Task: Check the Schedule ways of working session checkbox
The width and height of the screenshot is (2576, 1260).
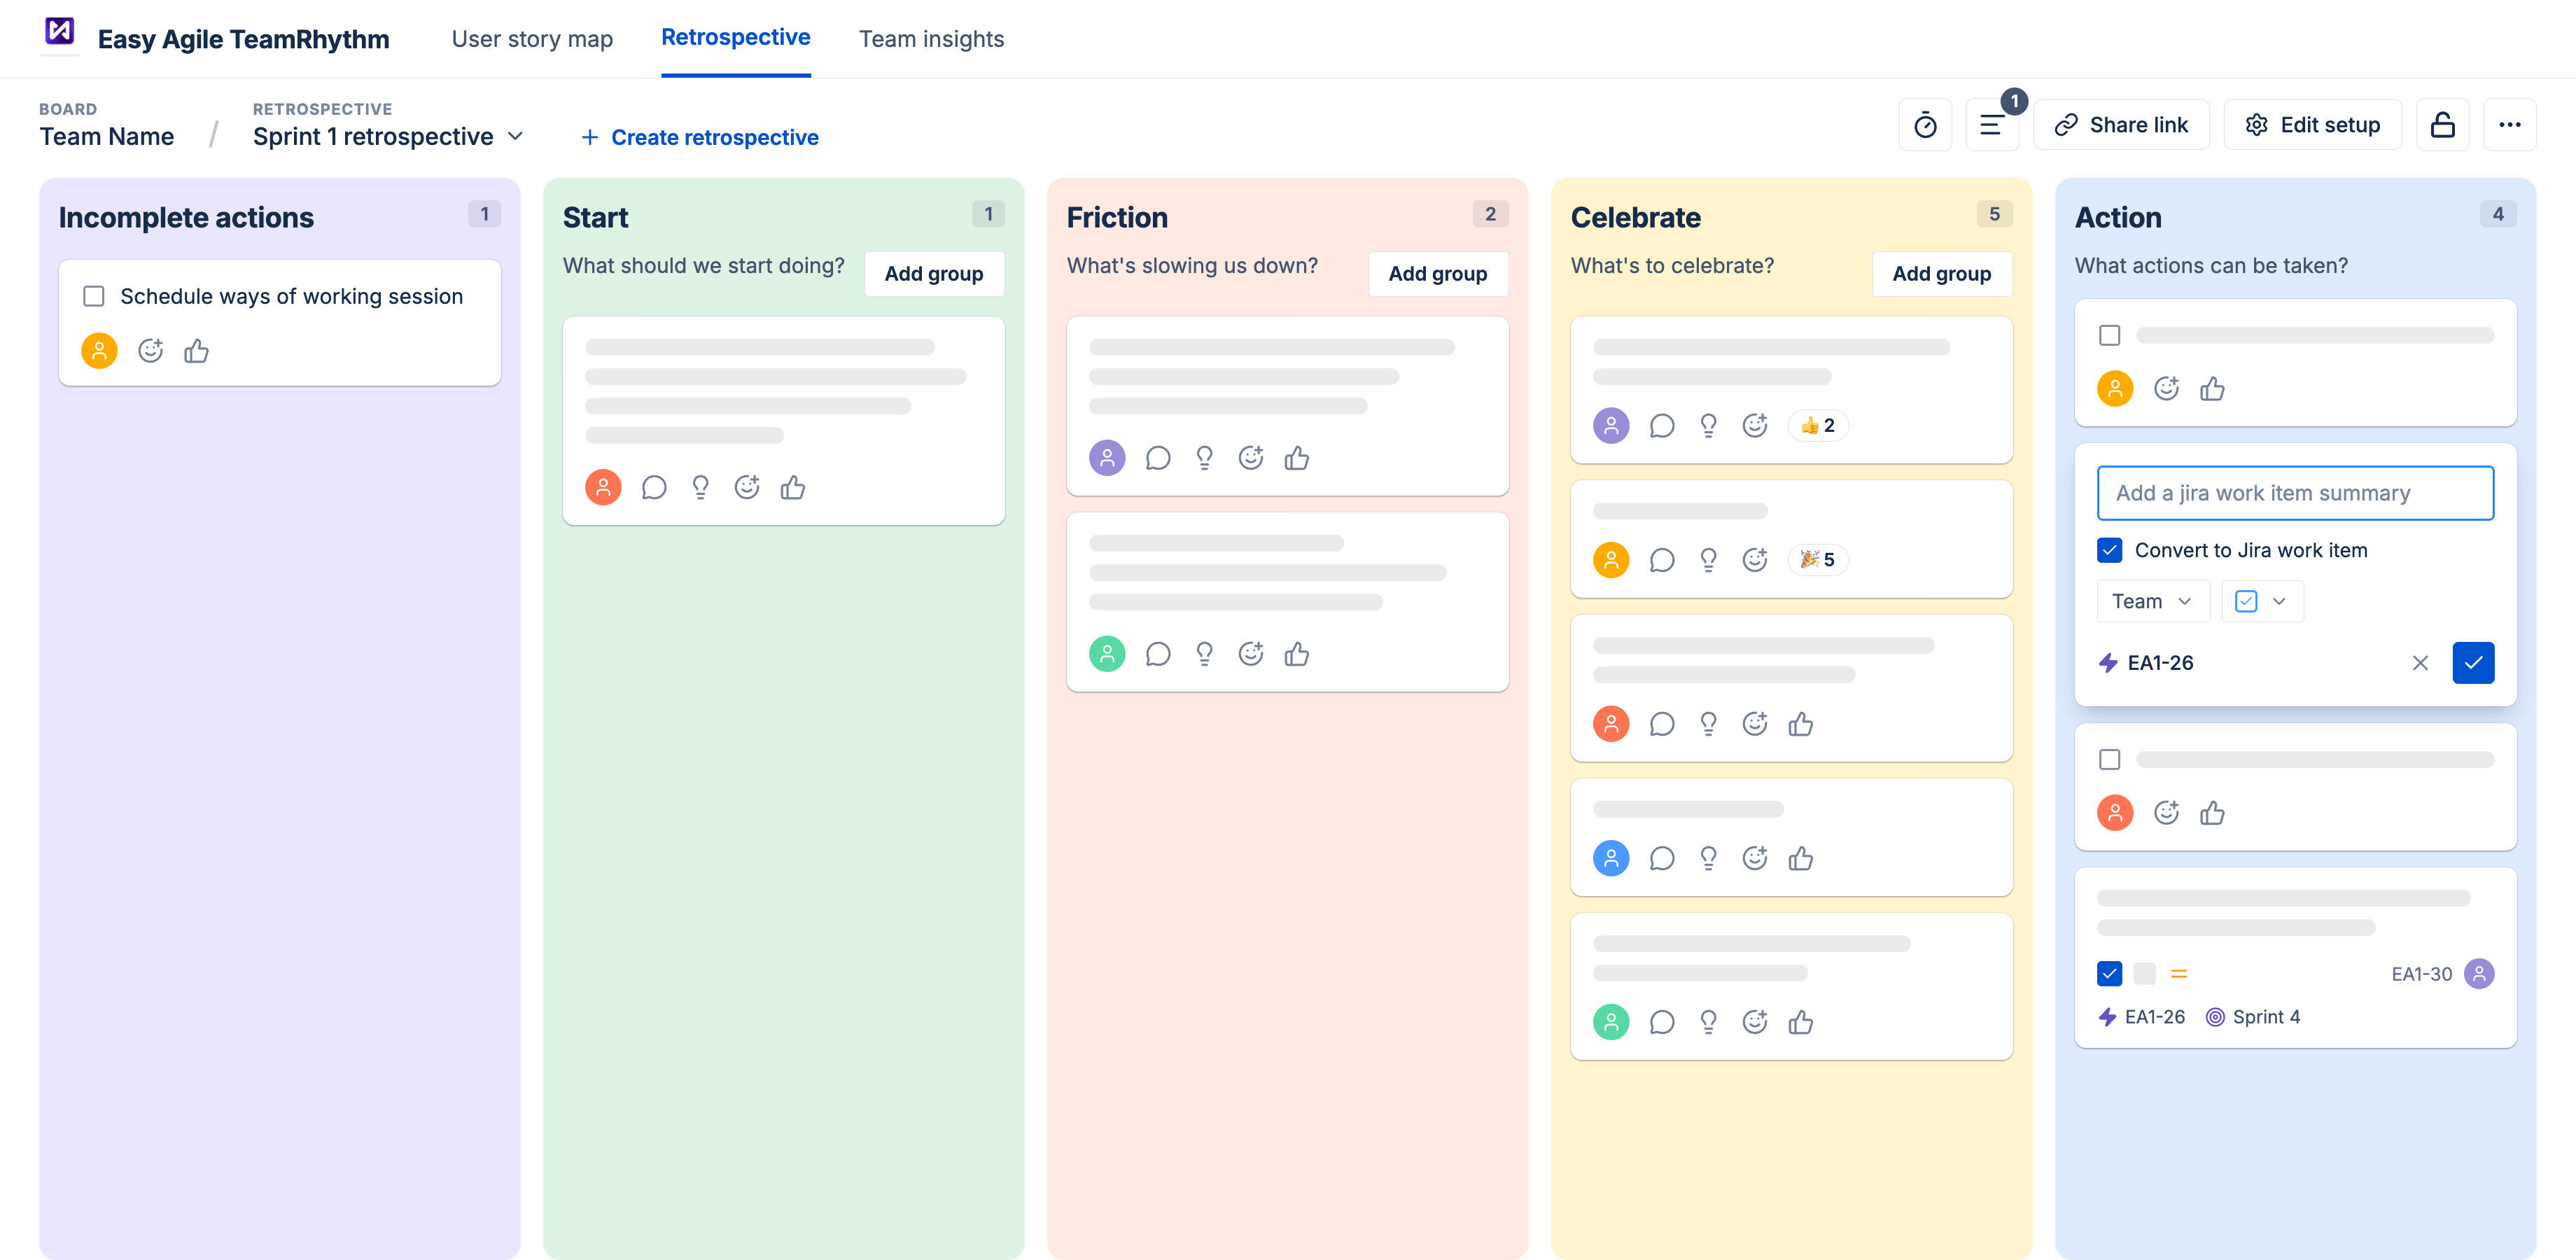Action: pyautogui.click(x=94, y=296)
